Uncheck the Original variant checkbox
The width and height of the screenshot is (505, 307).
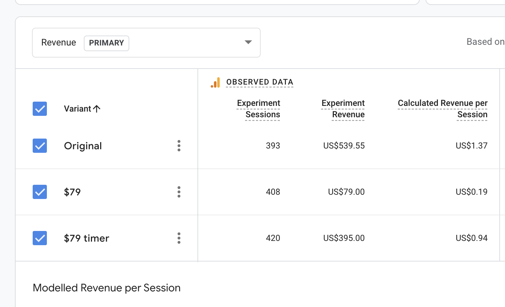coord(40,146)
